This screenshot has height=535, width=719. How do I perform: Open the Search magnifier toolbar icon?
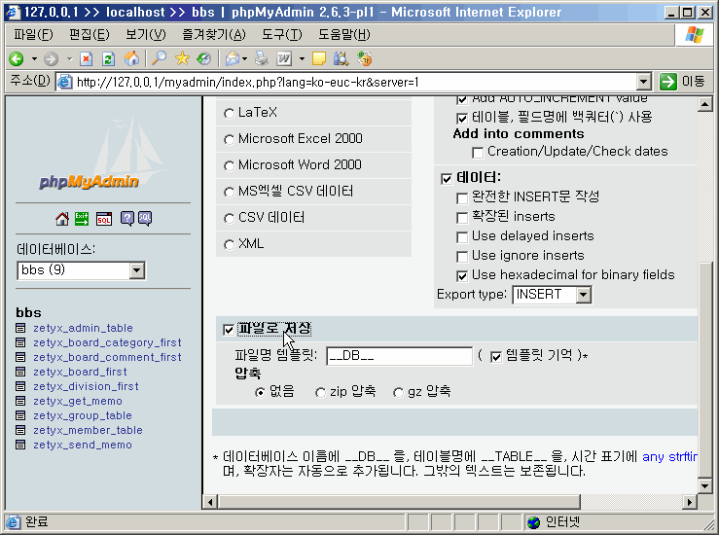click(x=160, y=58)
